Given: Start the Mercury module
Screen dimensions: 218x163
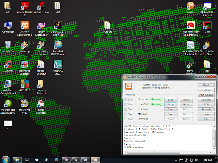Looking at the screenshot, I should (171, 114).
